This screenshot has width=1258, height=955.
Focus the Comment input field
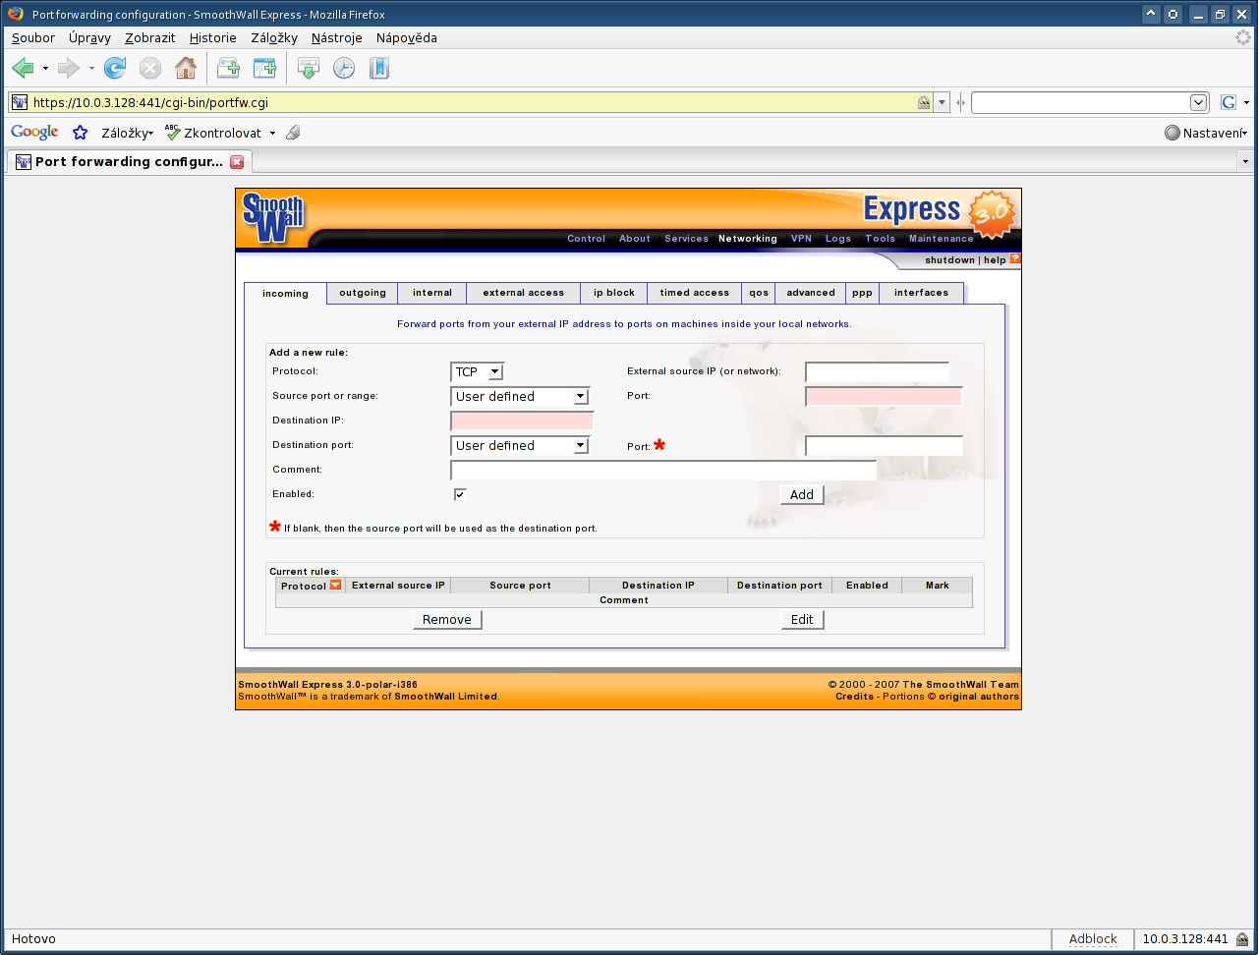(x=663, y=470)
